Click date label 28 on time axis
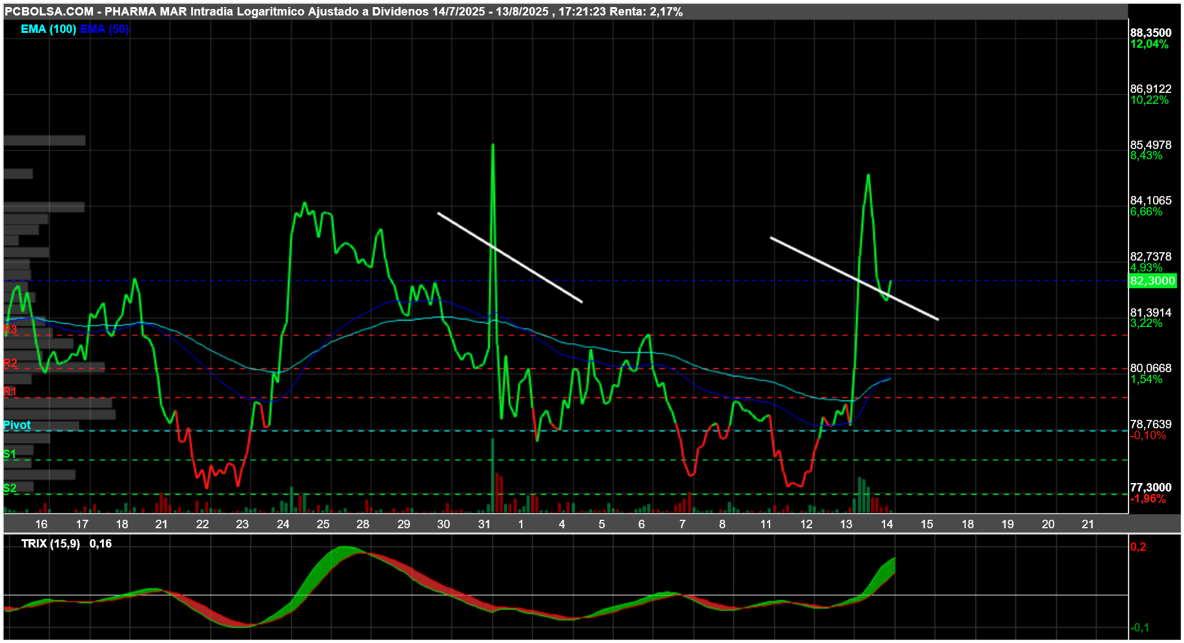 tap(363, 524)
